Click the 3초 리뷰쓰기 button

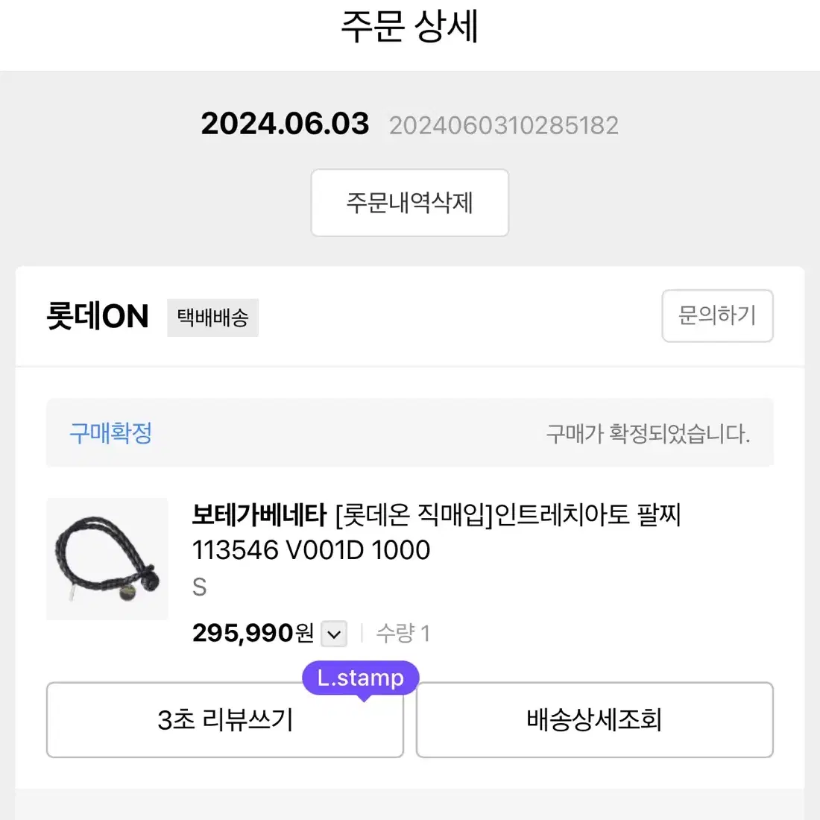click(x=225, y=719)
